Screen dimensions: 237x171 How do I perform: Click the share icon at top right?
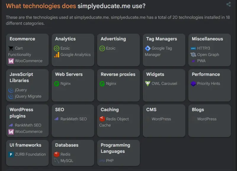tap(228, 4)
